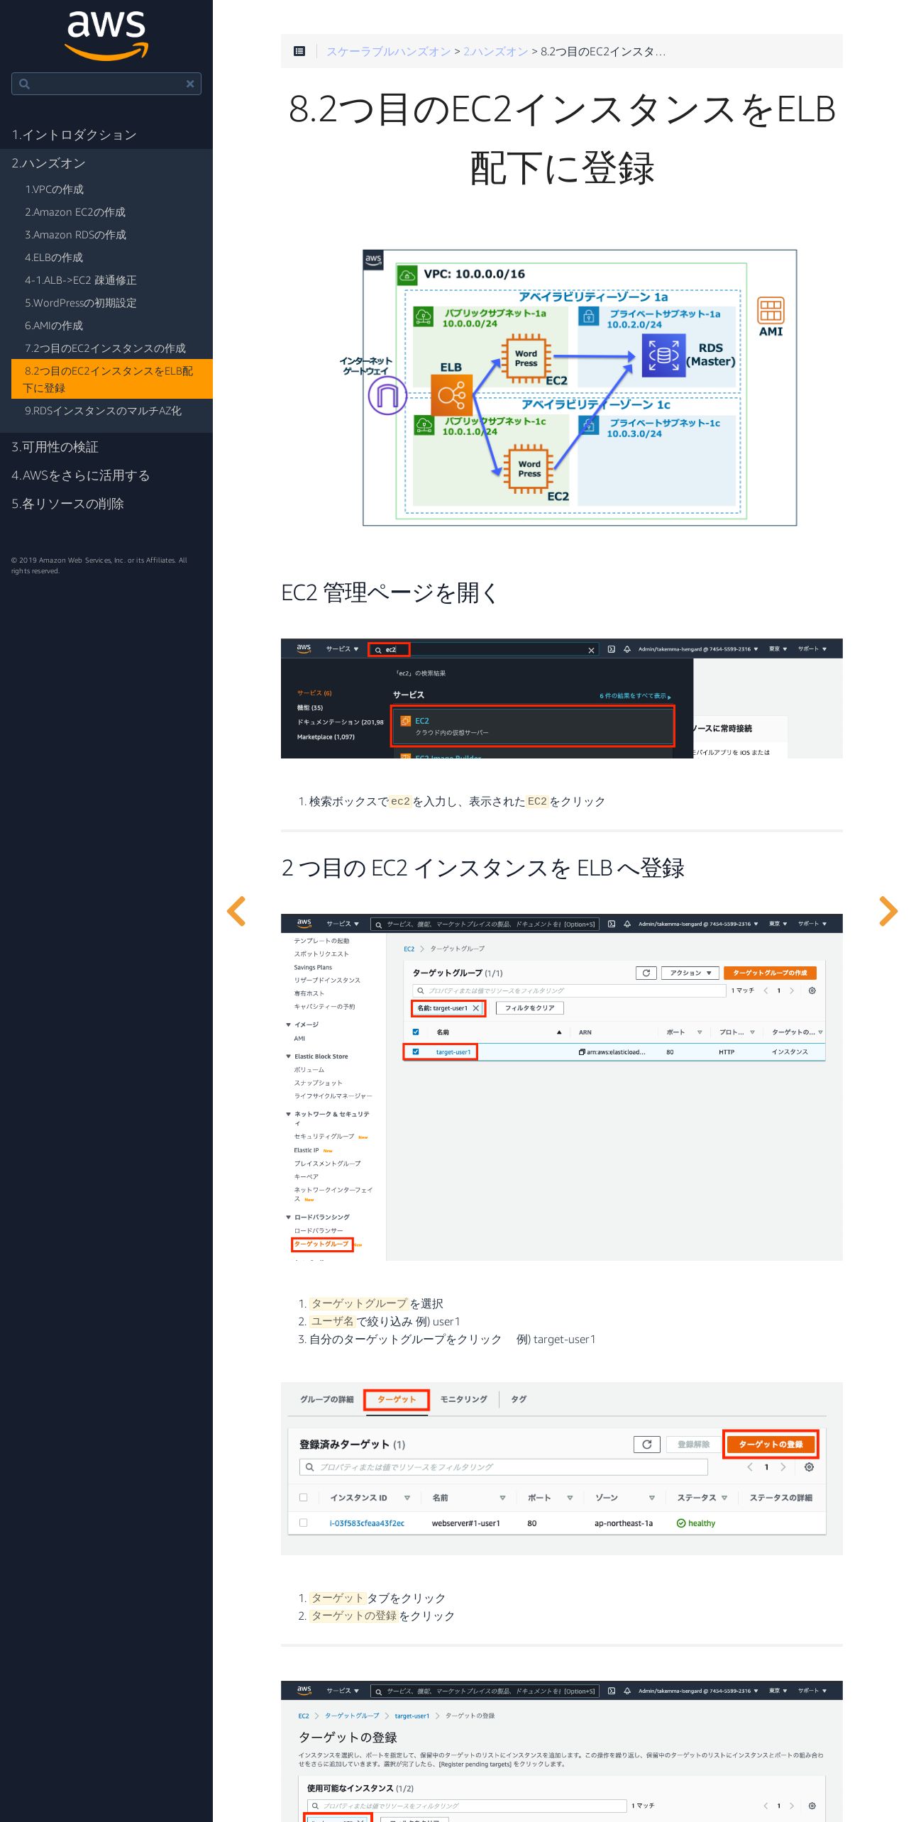Click heading EC2 管理ページを開く
The image size is (911, 1822).
390,592
